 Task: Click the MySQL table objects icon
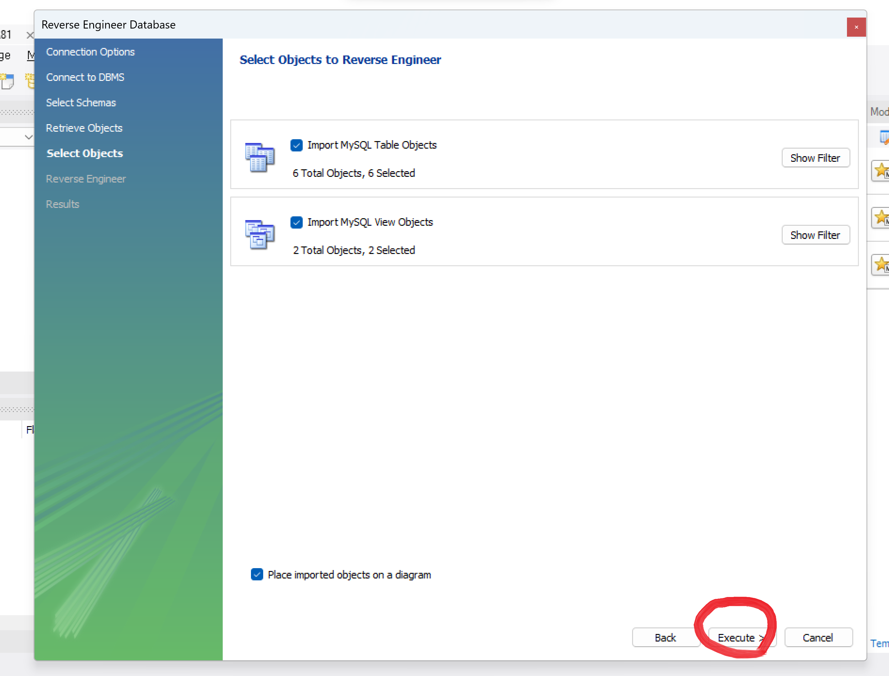pyautogui.click(x=260, y=157)
